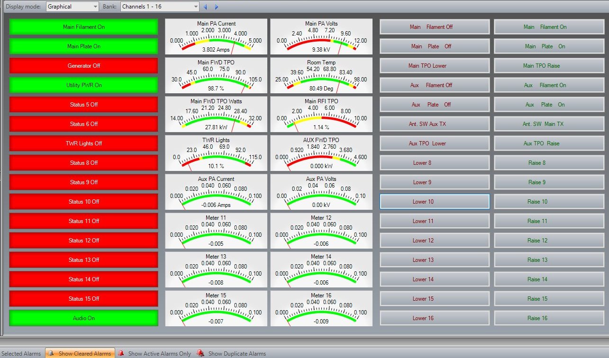Click the Main Filament On command button
The width and height of the screenshot is (609, 358).
pos(549,27)
